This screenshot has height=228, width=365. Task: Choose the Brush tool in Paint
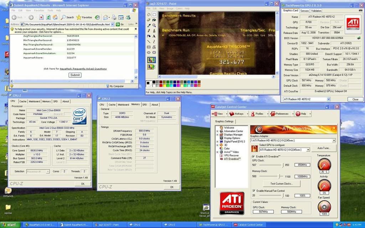(x=154, y=31)
